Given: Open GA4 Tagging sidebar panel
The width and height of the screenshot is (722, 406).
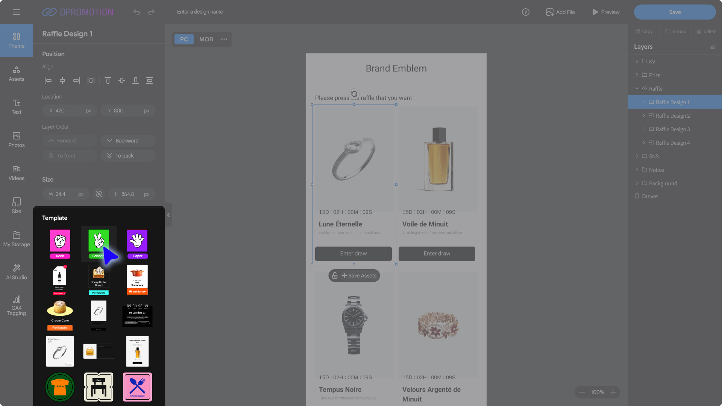Looking at the screenshot, I should coord(17,305).
